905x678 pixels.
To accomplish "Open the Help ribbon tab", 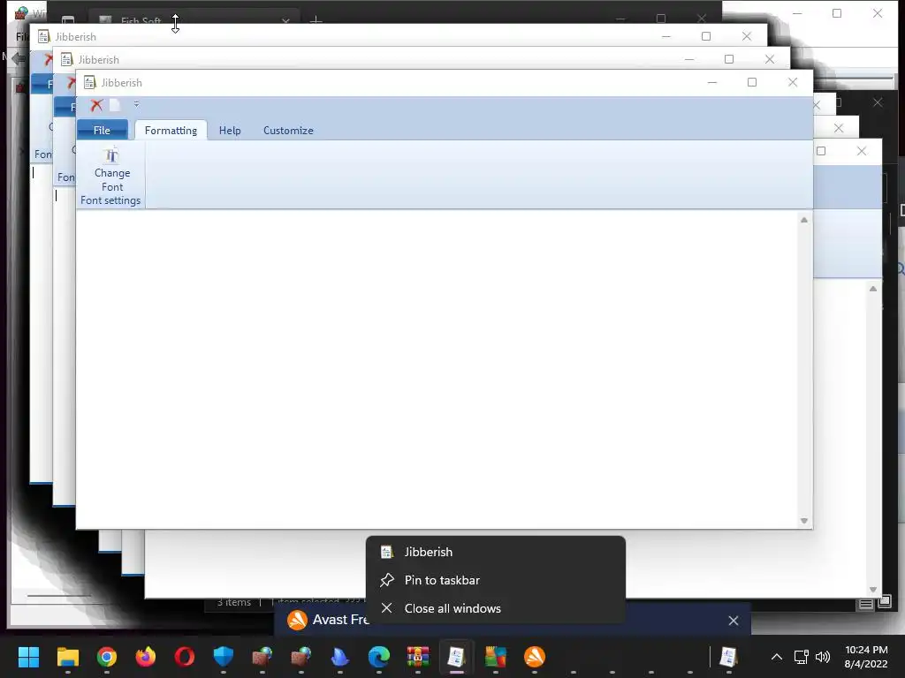I will [x=230, y=131].
